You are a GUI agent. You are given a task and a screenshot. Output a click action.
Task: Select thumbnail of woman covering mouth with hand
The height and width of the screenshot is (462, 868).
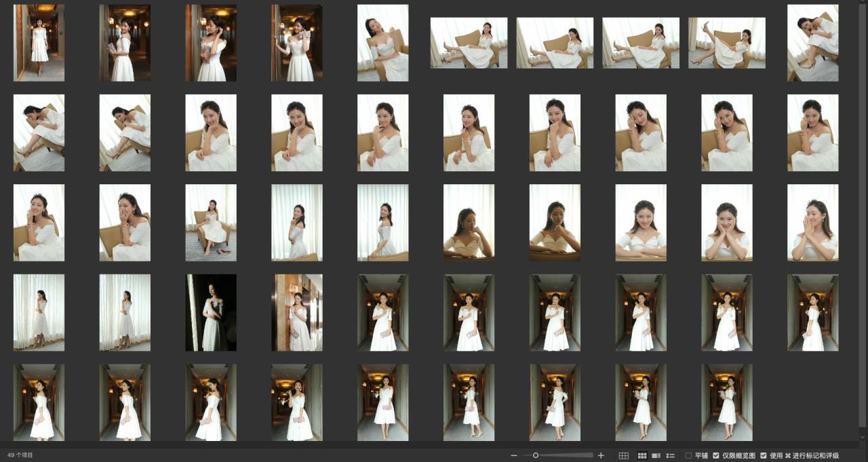pos(125,222)
